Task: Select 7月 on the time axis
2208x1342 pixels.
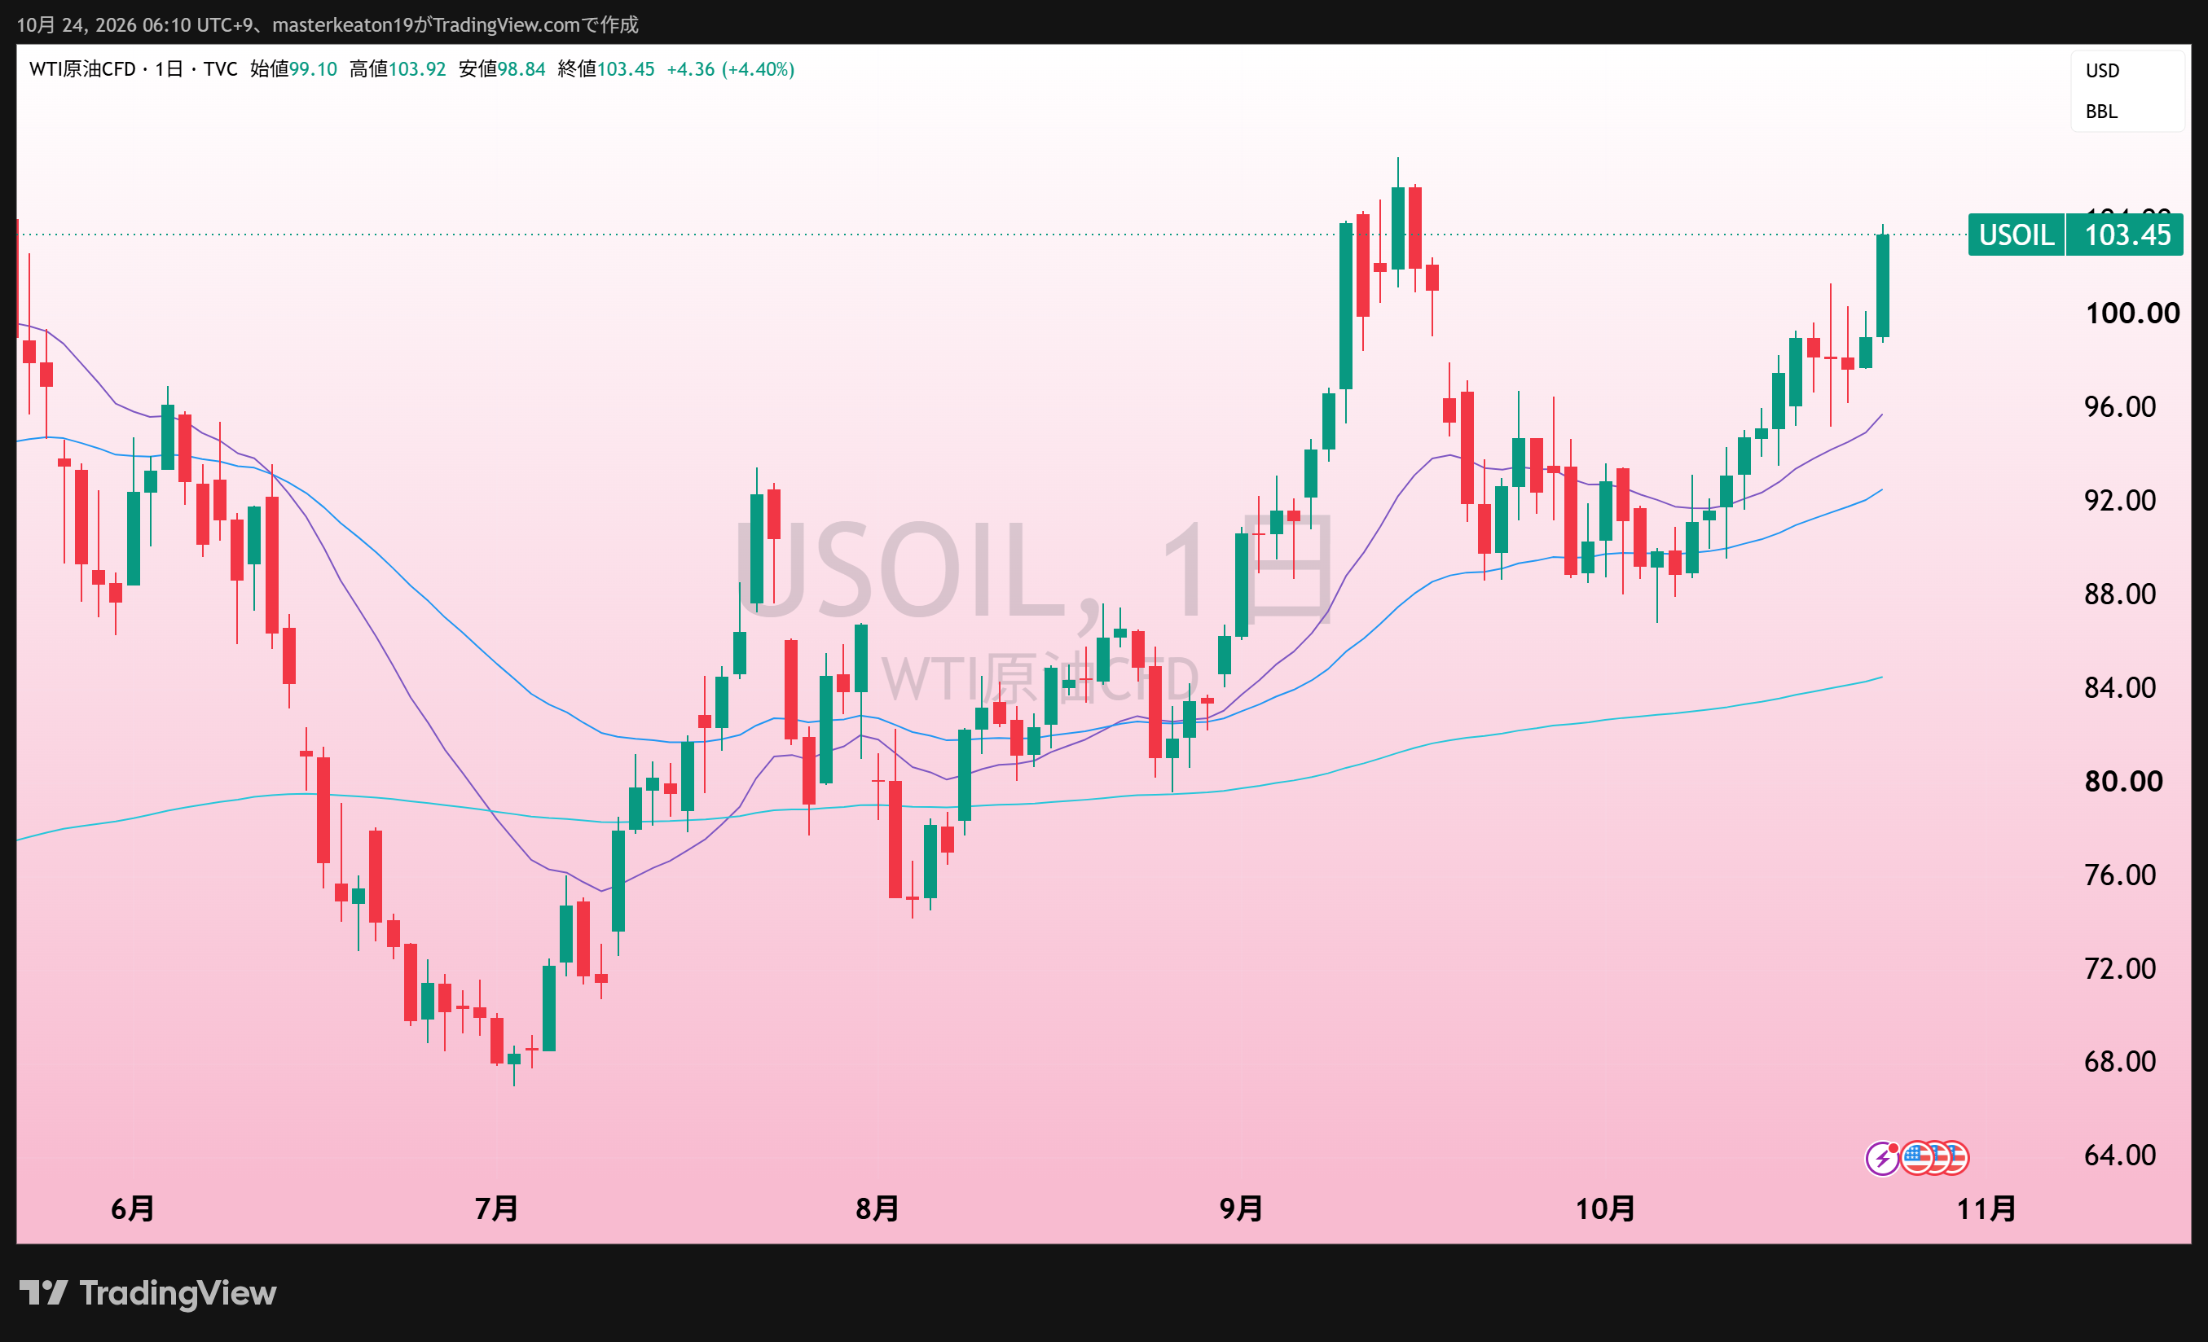Action: click(496, 1209)
